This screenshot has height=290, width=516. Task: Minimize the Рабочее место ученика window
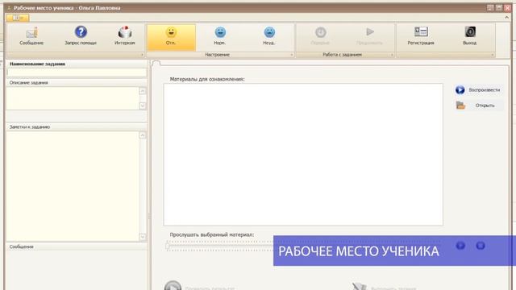(490, 8)
